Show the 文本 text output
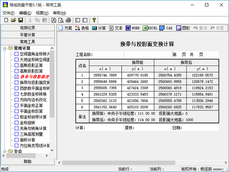Screen dimensions: 229x172 pos(116,28)
